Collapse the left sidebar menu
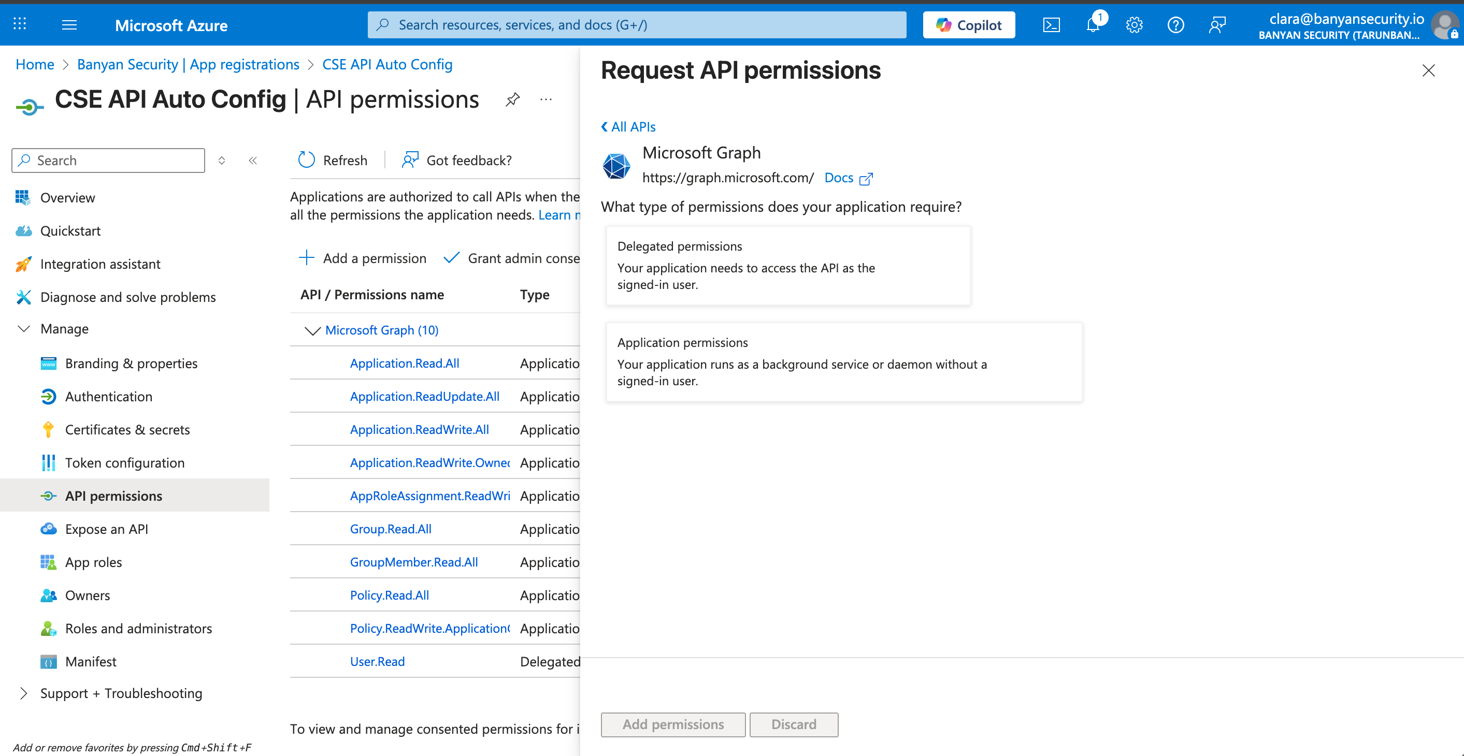This screenshot has height=756, width=1464. click(253, 160)
